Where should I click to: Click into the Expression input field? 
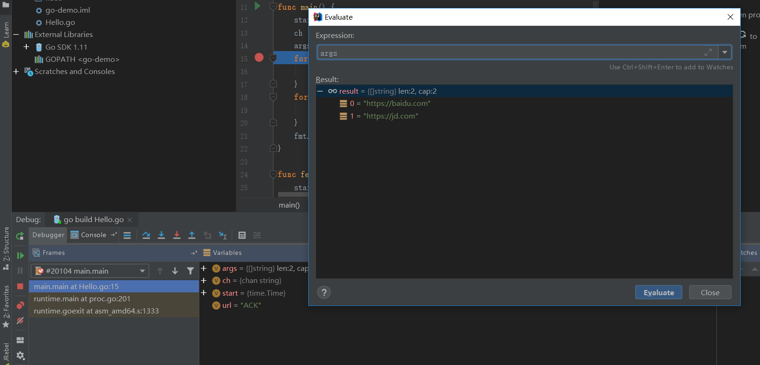pyautogui.click(x=510, y=52)
